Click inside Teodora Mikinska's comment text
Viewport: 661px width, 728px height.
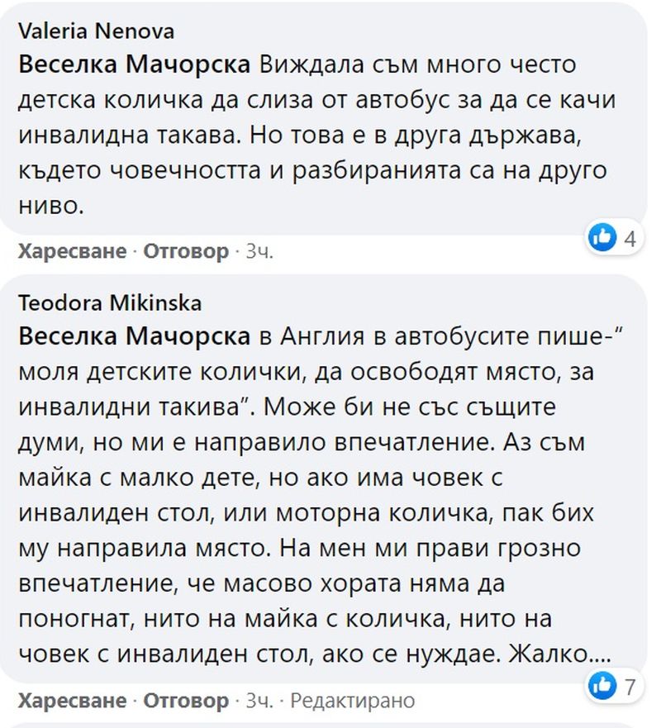pyautogui.click(x=321, y=495)
